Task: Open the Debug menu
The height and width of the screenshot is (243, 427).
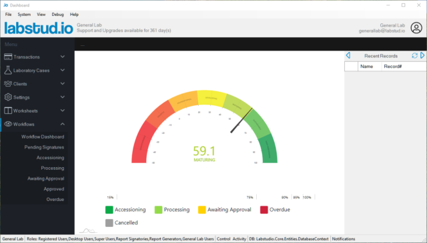Action: point(58,15)
